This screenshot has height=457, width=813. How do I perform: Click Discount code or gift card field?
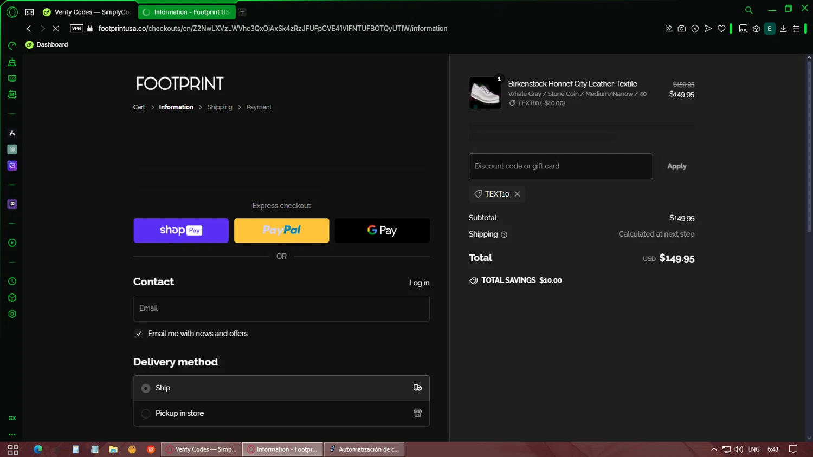tap(560, 166)
